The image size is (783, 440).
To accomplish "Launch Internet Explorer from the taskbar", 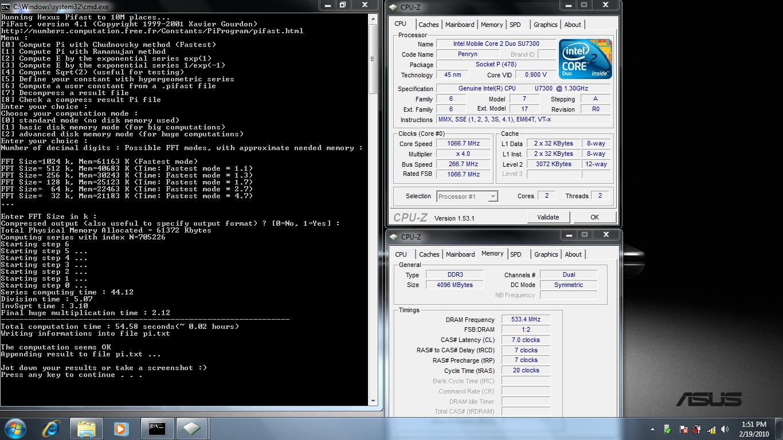I will (x=52, y=429).
